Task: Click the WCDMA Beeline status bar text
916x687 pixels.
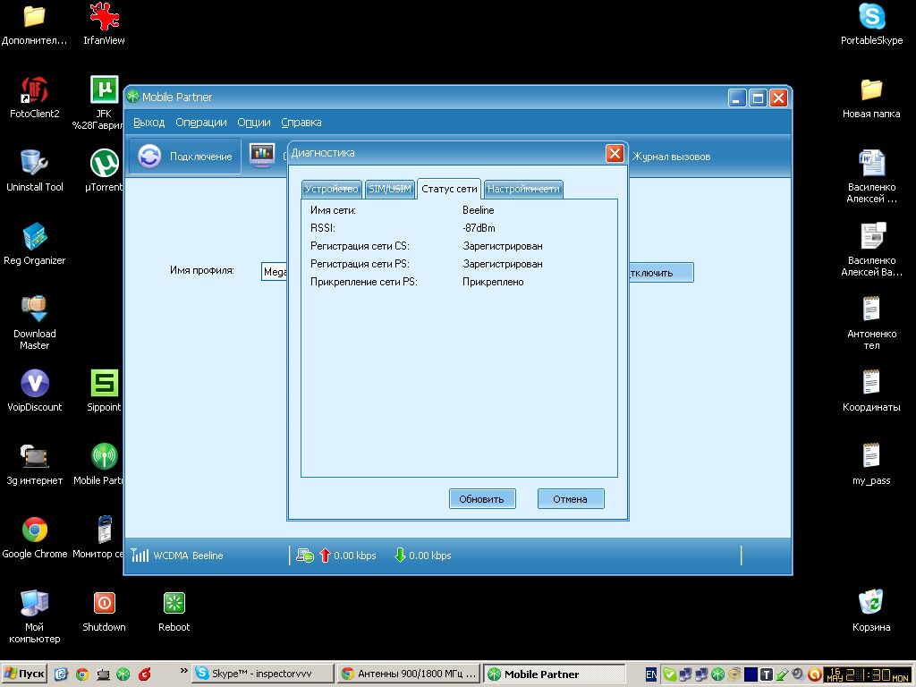Action: (188, 556)
